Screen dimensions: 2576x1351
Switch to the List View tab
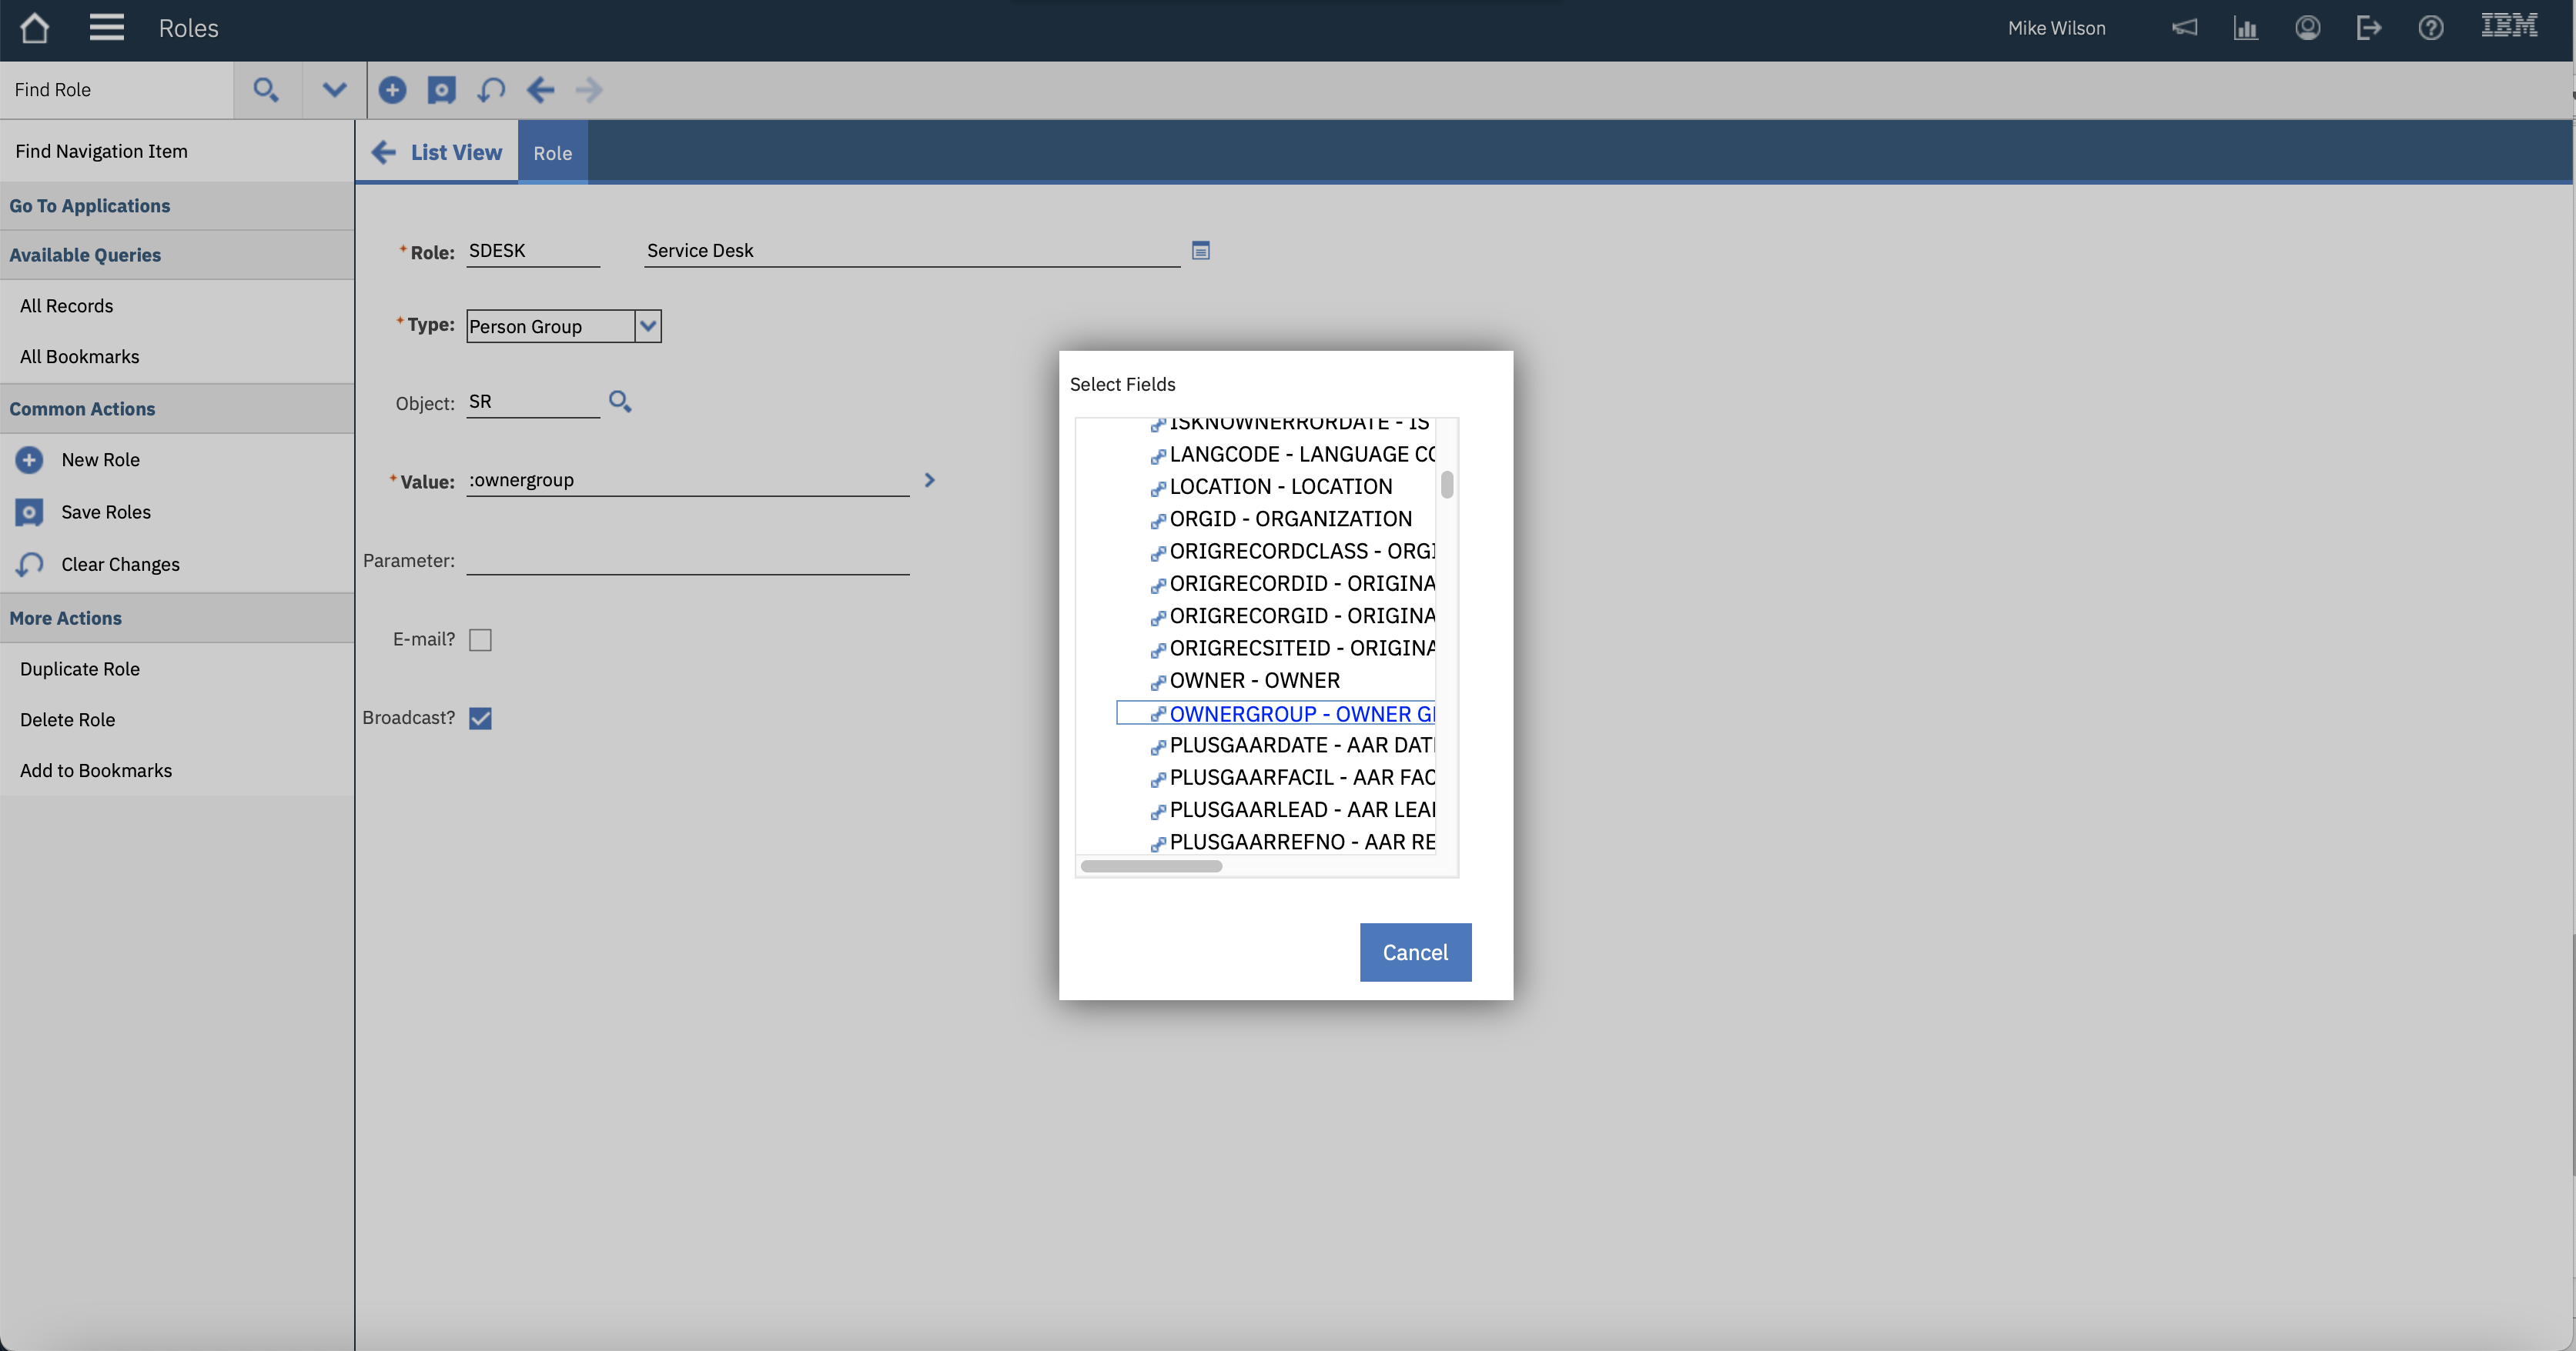[x=437, y=152]
